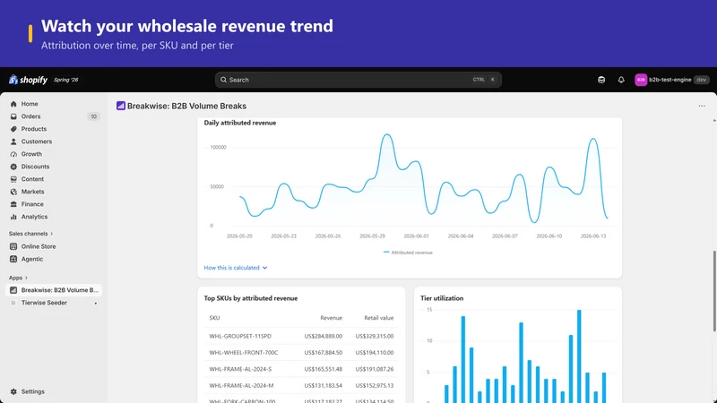Open Markets in sidebar

tap(32, 192)
